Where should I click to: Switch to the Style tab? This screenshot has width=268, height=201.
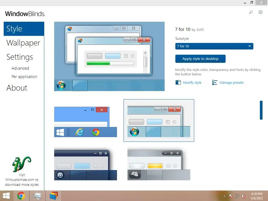24,29
